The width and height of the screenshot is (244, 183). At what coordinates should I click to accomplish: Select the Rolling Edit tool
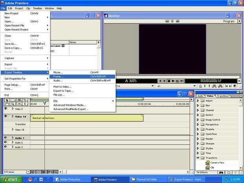tap(19, 100)
